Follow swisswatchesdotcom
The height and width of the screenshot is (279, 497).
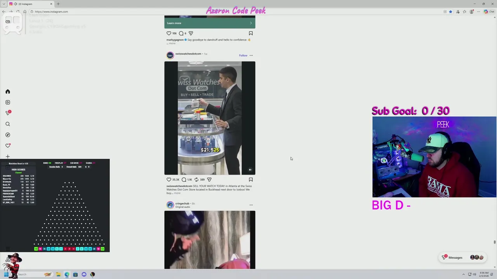pyautogui.click(x=243, y=55)
